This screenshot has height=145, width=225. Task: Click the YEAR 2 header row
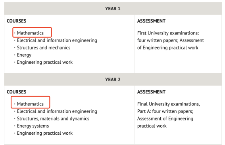[x=113, y=79]
